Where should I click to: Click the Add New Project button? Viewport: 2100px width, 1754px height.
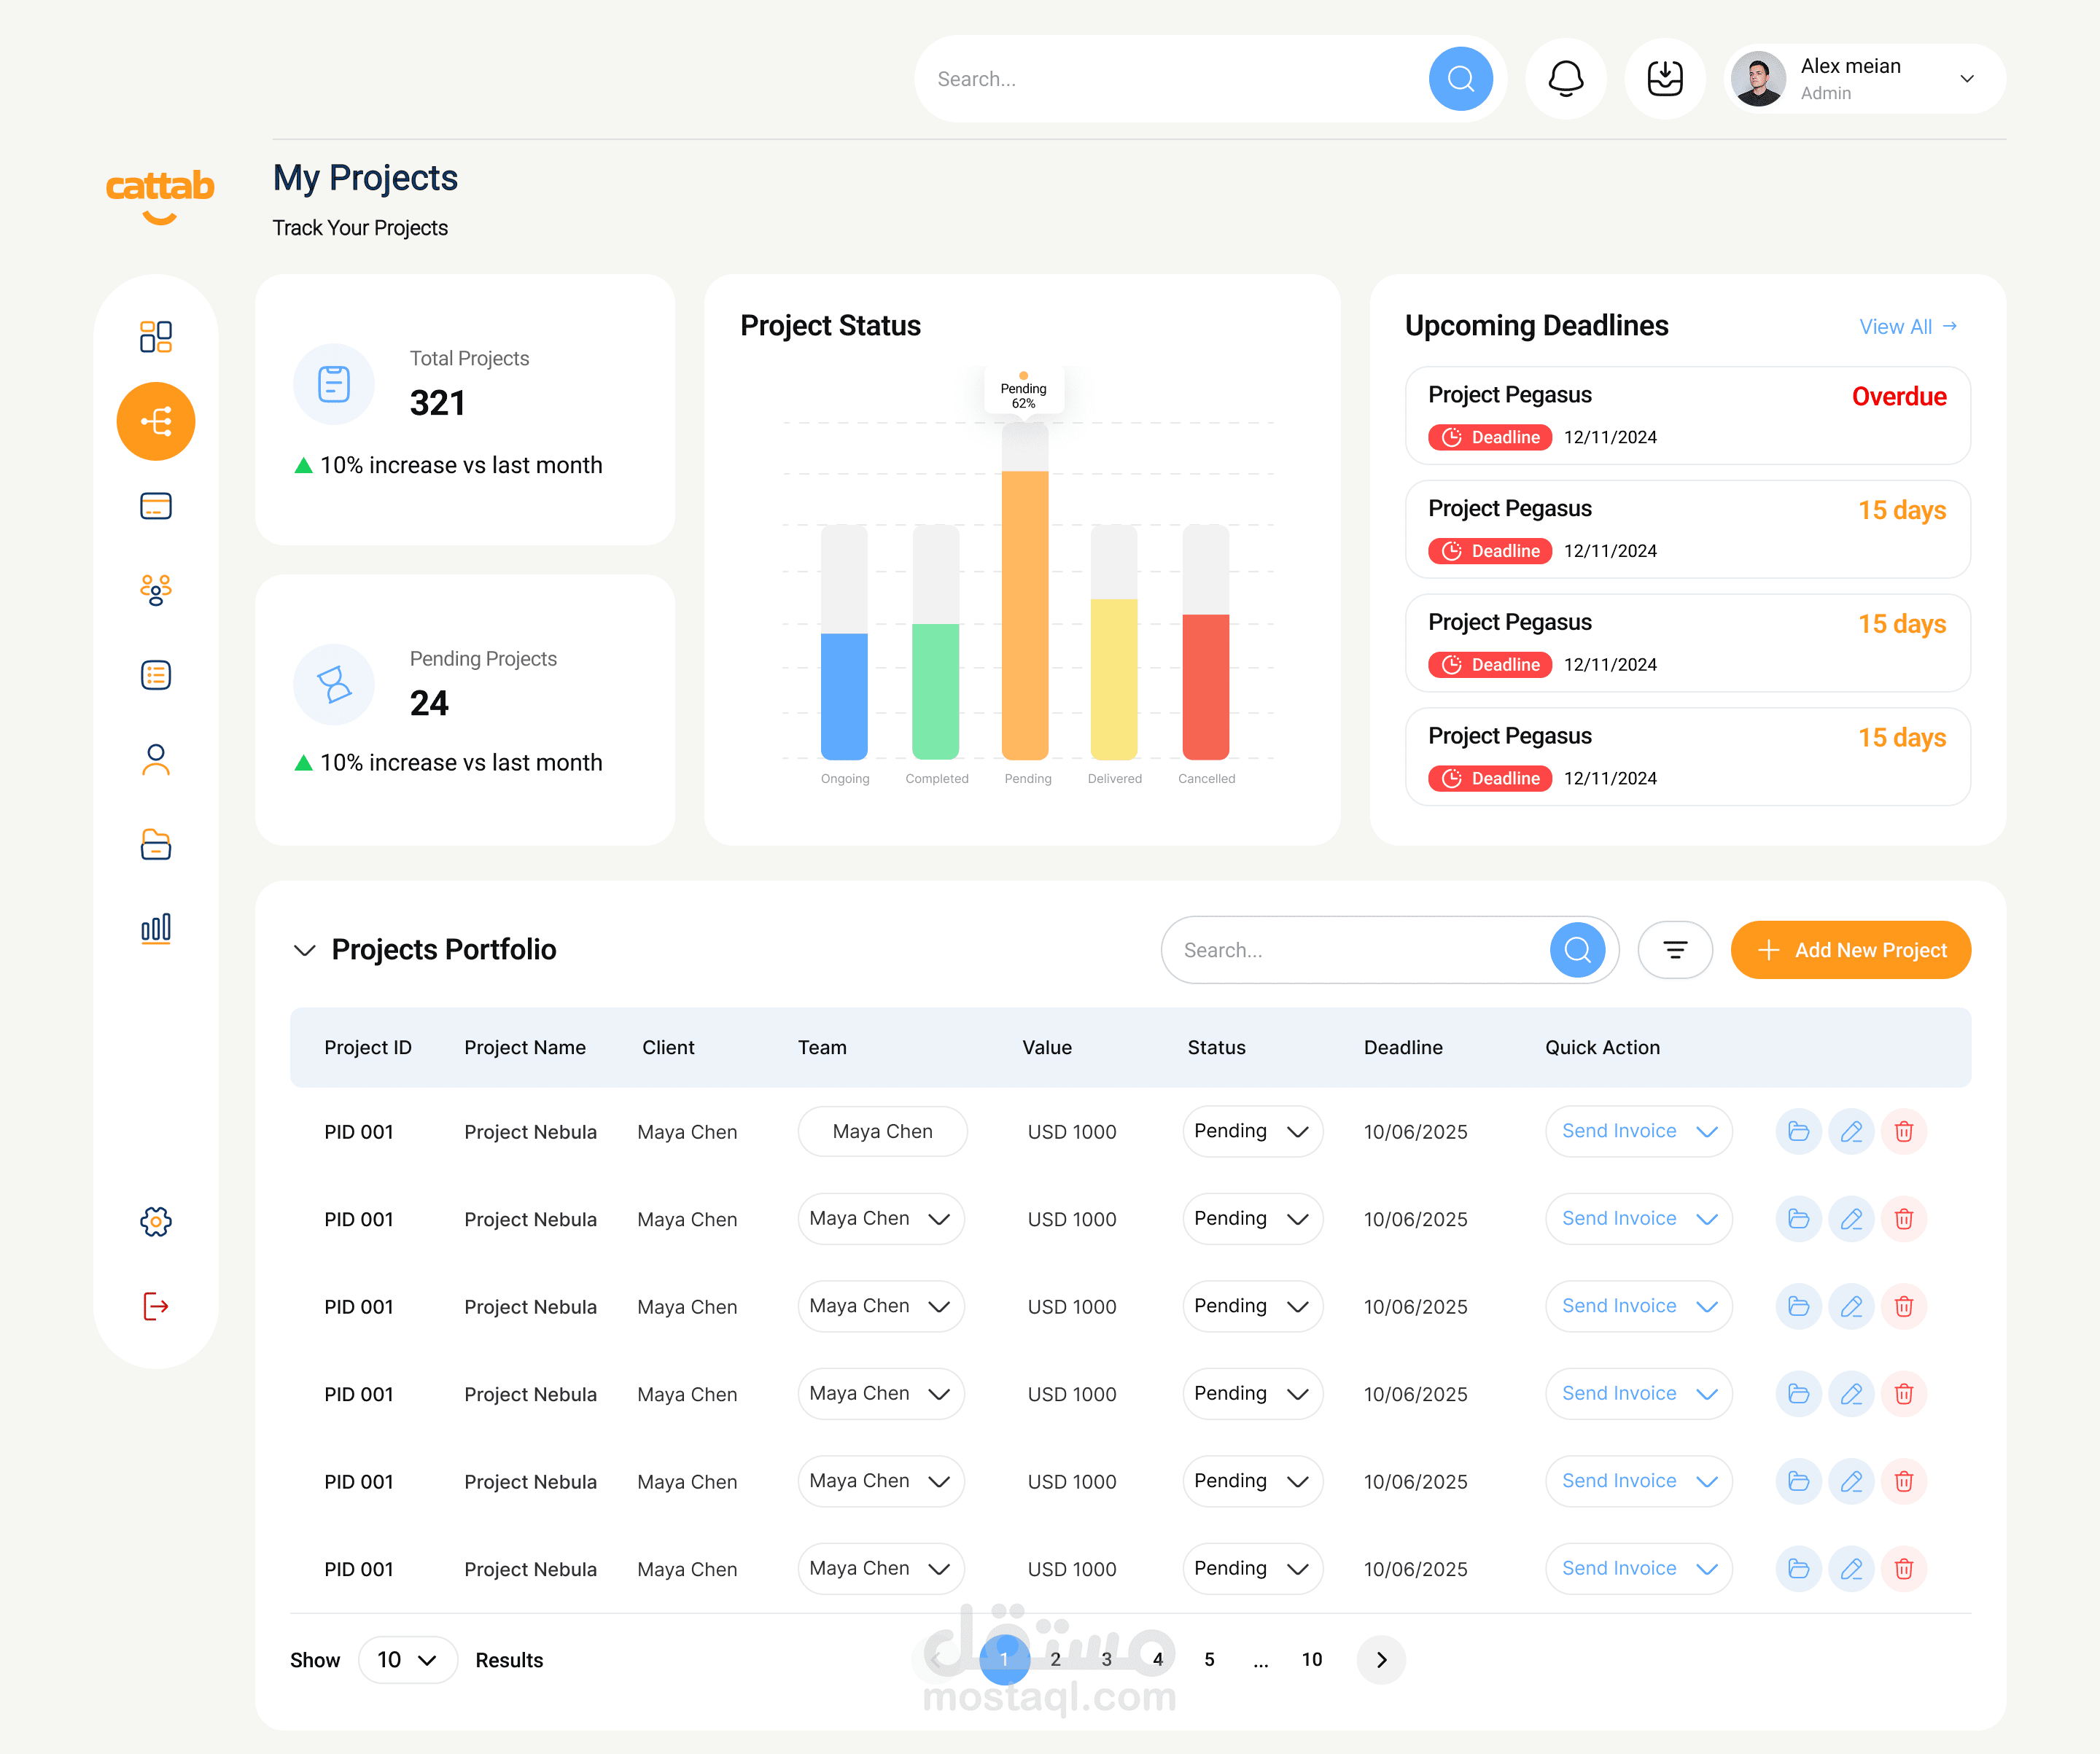1850,949
